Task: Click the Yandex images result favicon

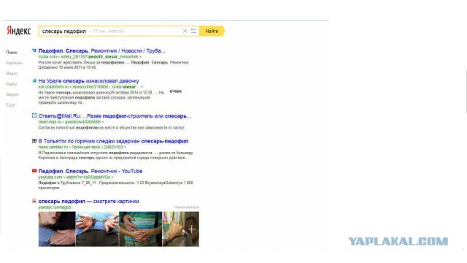Action: tap(34, 201)
